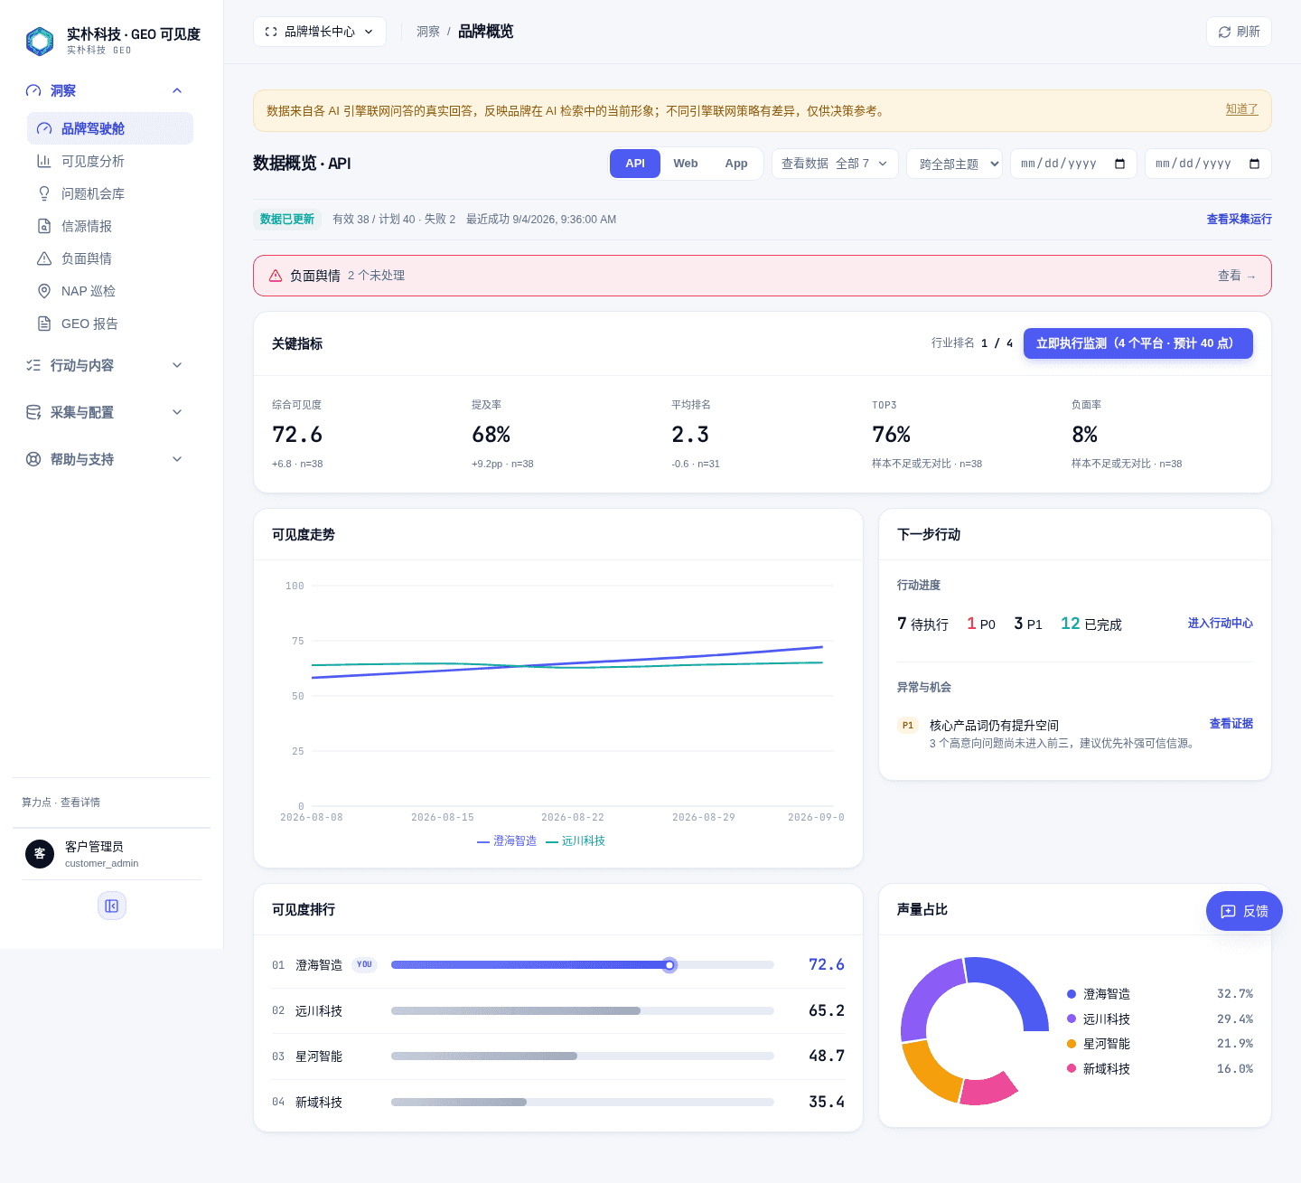
Task: Dismiss the notice with 知道了 link
Action: pos(1241,109)
